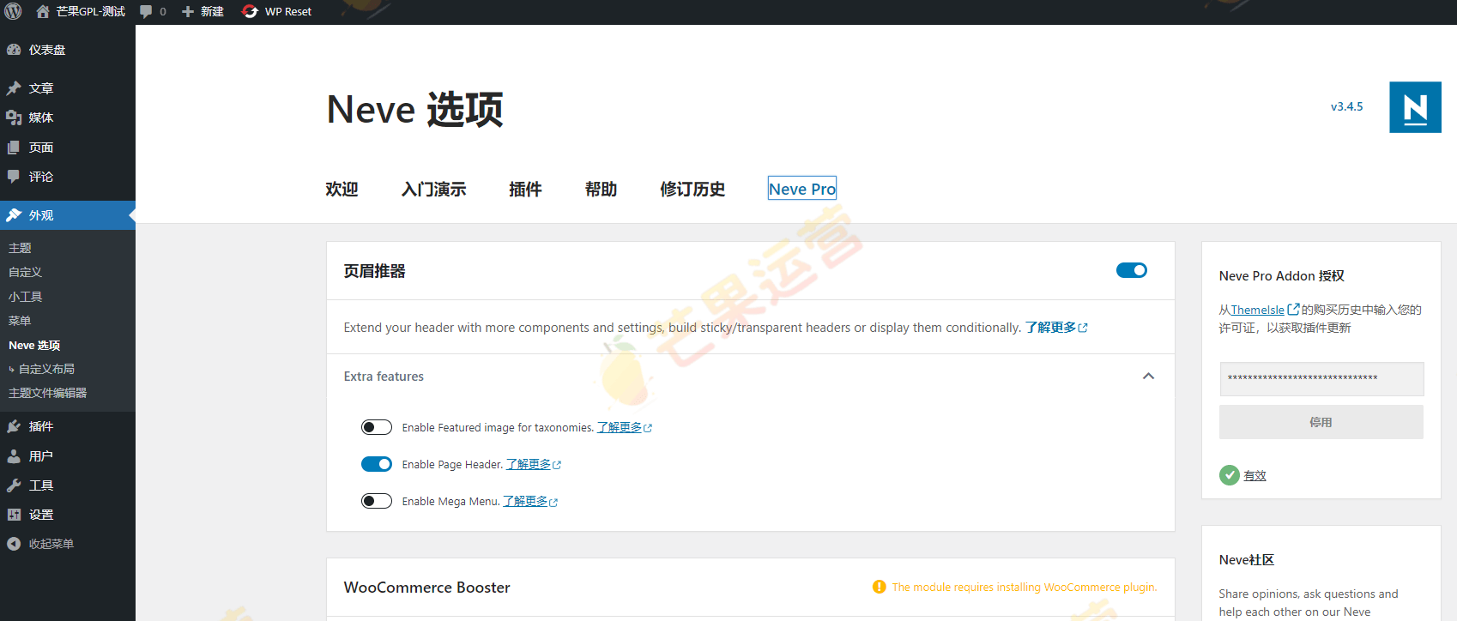Switch to the 帮助 tab
This screenshot has height=621, width=1457.
[601, 189]
